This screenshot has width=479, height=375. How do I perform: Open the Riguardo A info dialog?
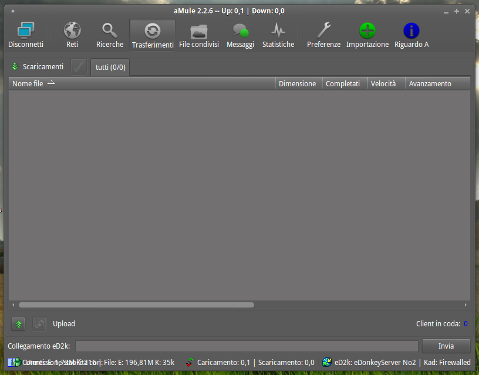pyautogui.click(x=411, y=35)
